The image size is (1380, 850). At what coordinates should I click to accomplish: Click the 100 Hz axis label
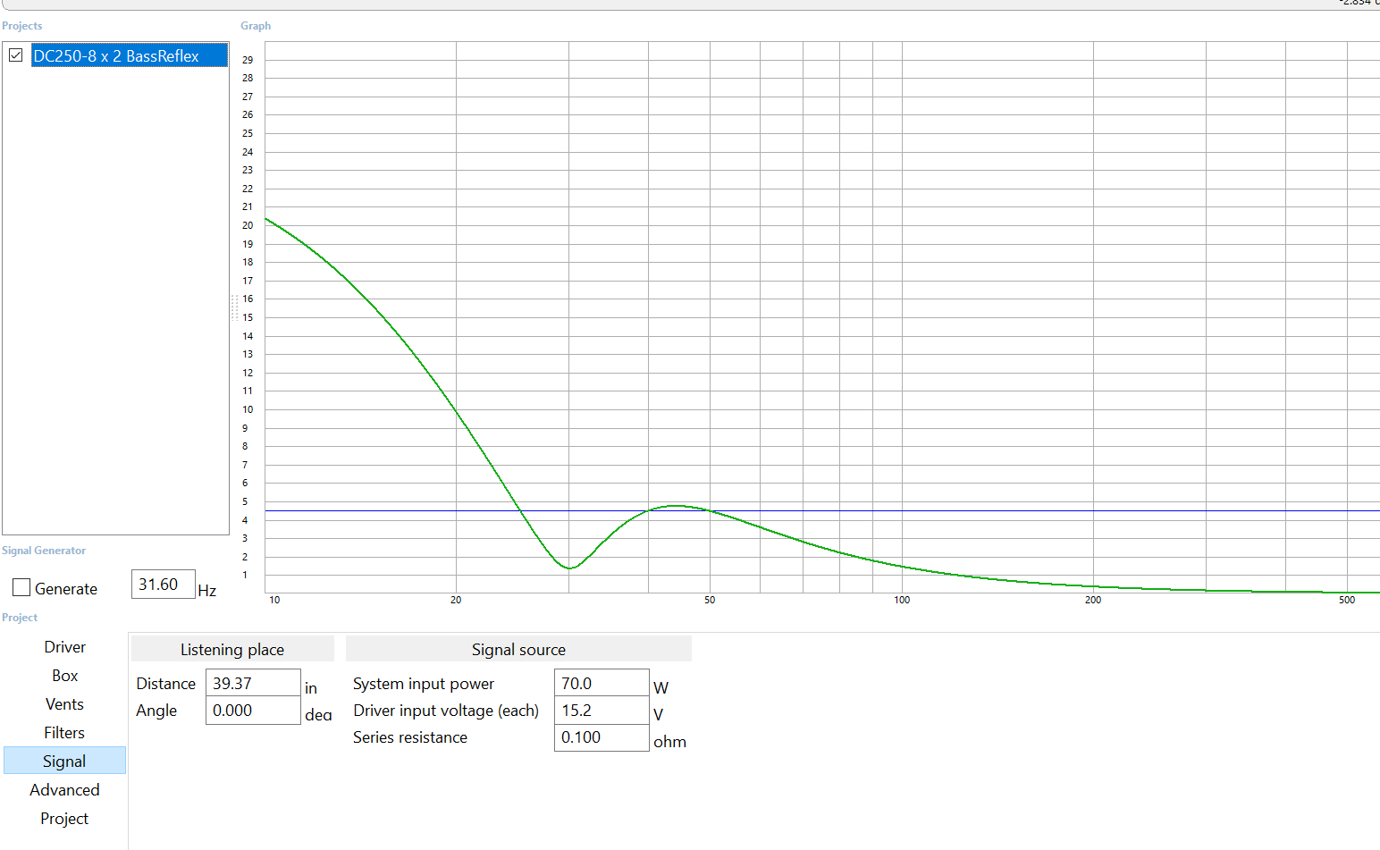[x=902, y=600]
